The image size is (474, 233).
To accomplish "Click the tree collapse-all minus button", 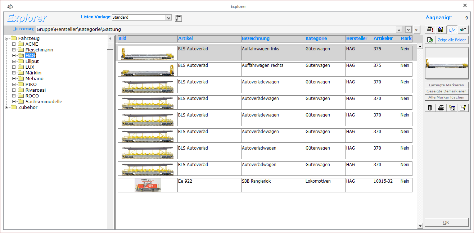I will point(110,46).
